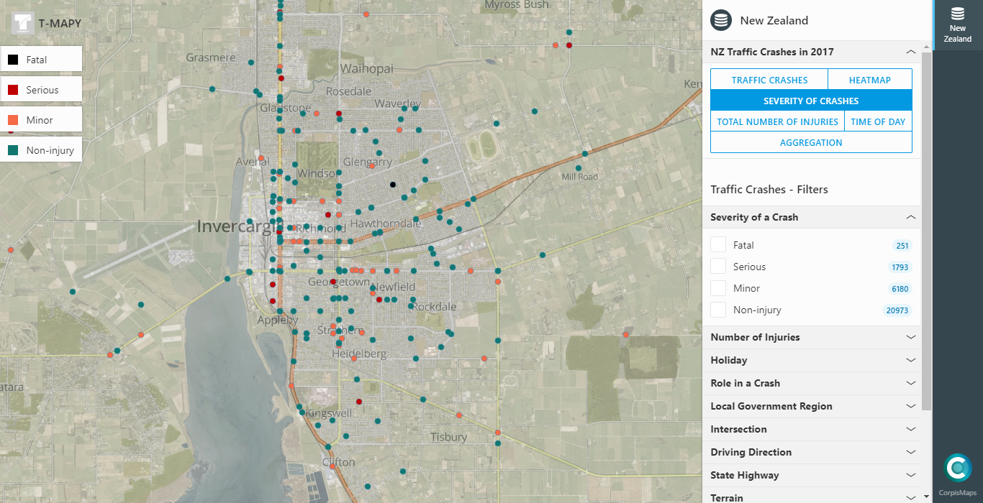Collapse the Severity of a Crash section
The image size is (983, 503).
(910, 217)
